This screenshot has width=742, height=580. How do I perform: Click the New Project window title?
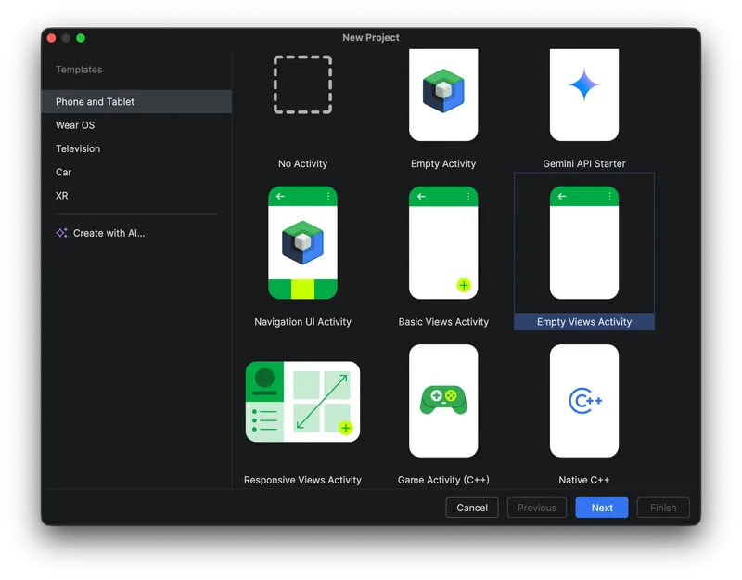click(x=371, y=37)
